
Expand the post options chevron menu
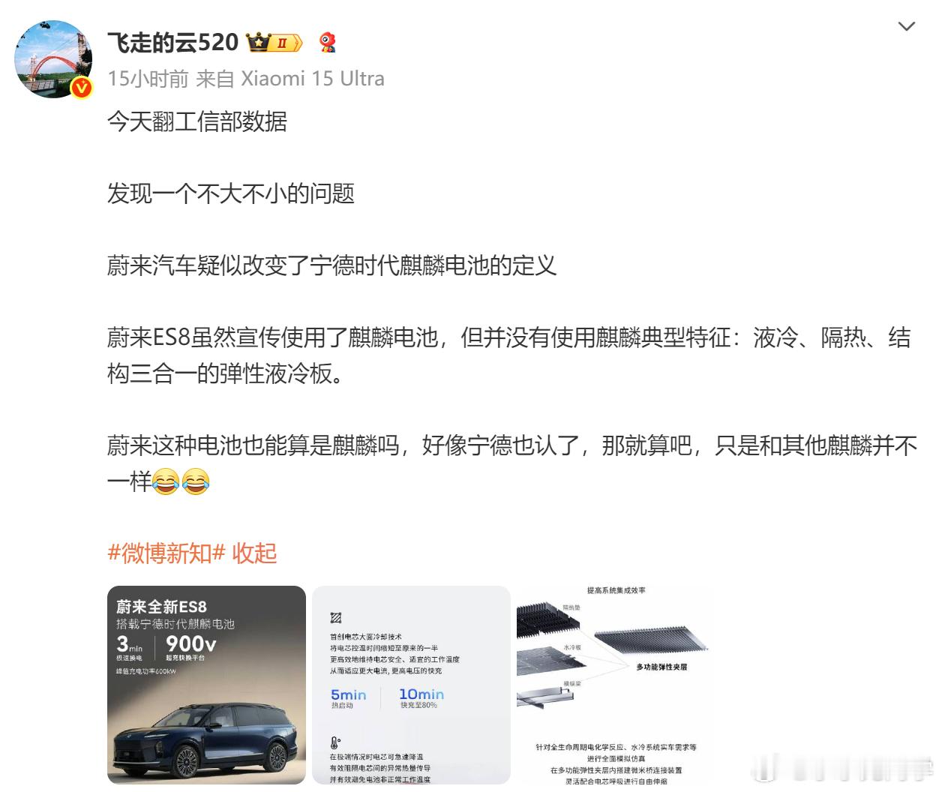click(x=906, y=26)
